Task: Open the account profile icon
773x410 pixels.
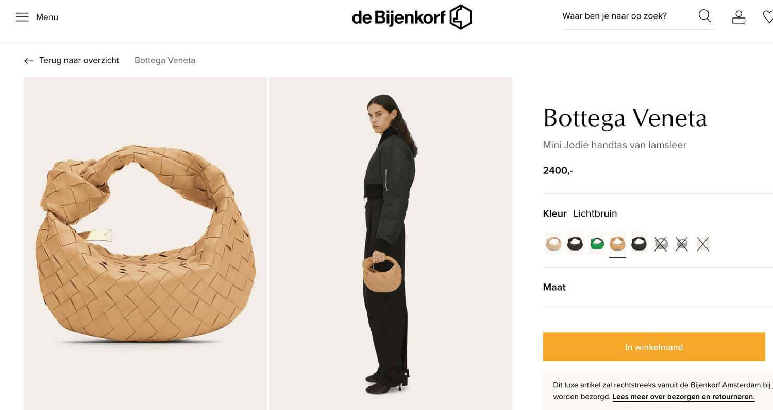Action: tap(739, 17)
